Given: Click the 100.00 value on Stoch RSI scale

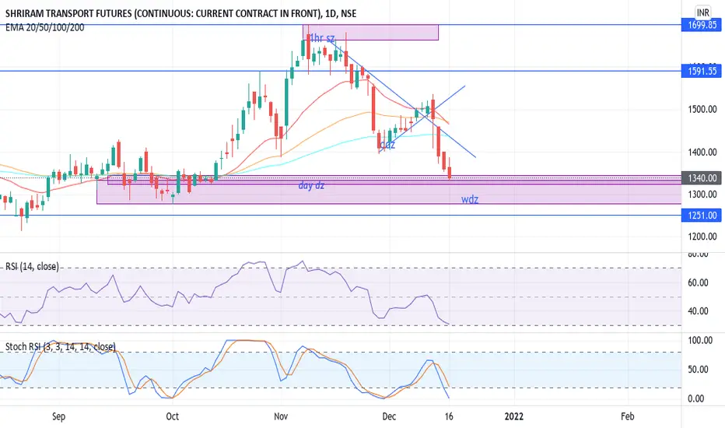Looking at the screenshot, I should click(x=700, y=341).
